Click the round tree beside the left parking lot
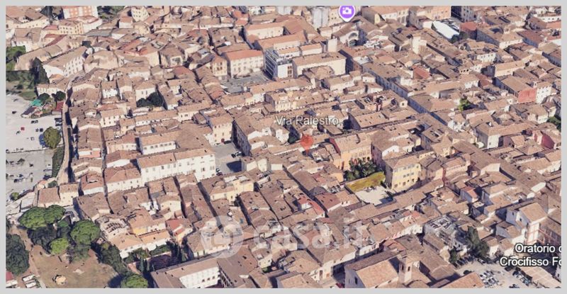The height and width of the screenshot is (294, 567). click(52, 137)
